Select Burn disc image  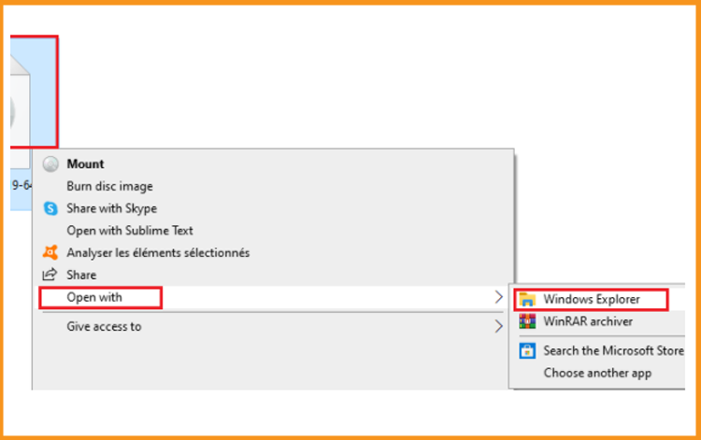109,186
